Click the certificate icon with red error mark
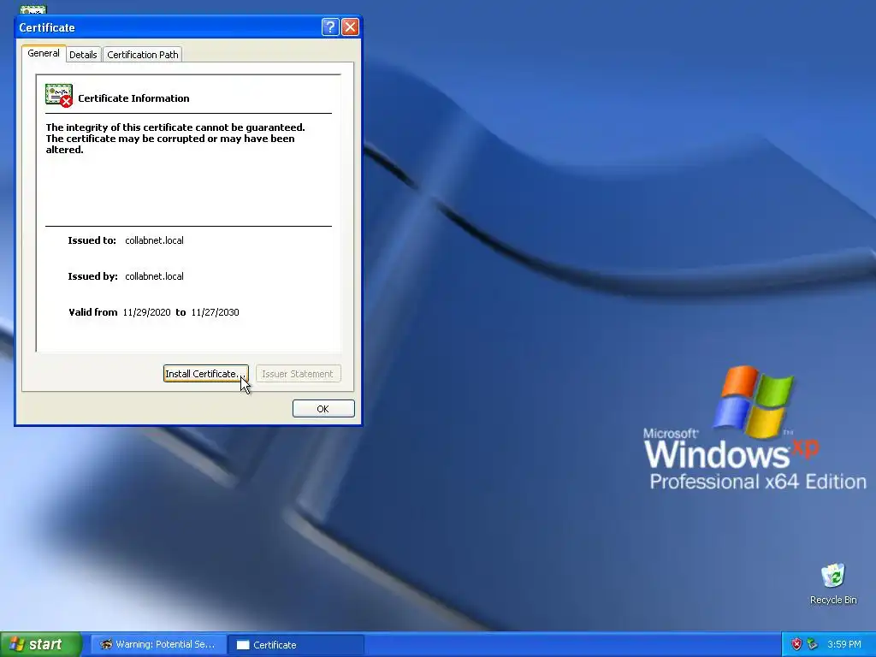Image resolution: width=876 pixels, height=657 pixels. click(59, 96)
